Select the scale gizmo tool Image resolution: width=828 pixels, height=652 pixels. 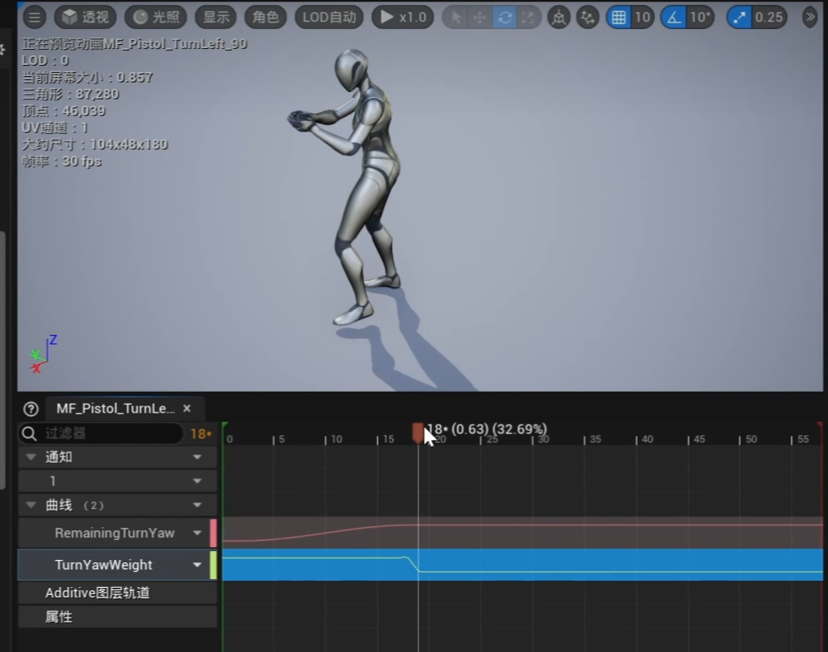527,17
